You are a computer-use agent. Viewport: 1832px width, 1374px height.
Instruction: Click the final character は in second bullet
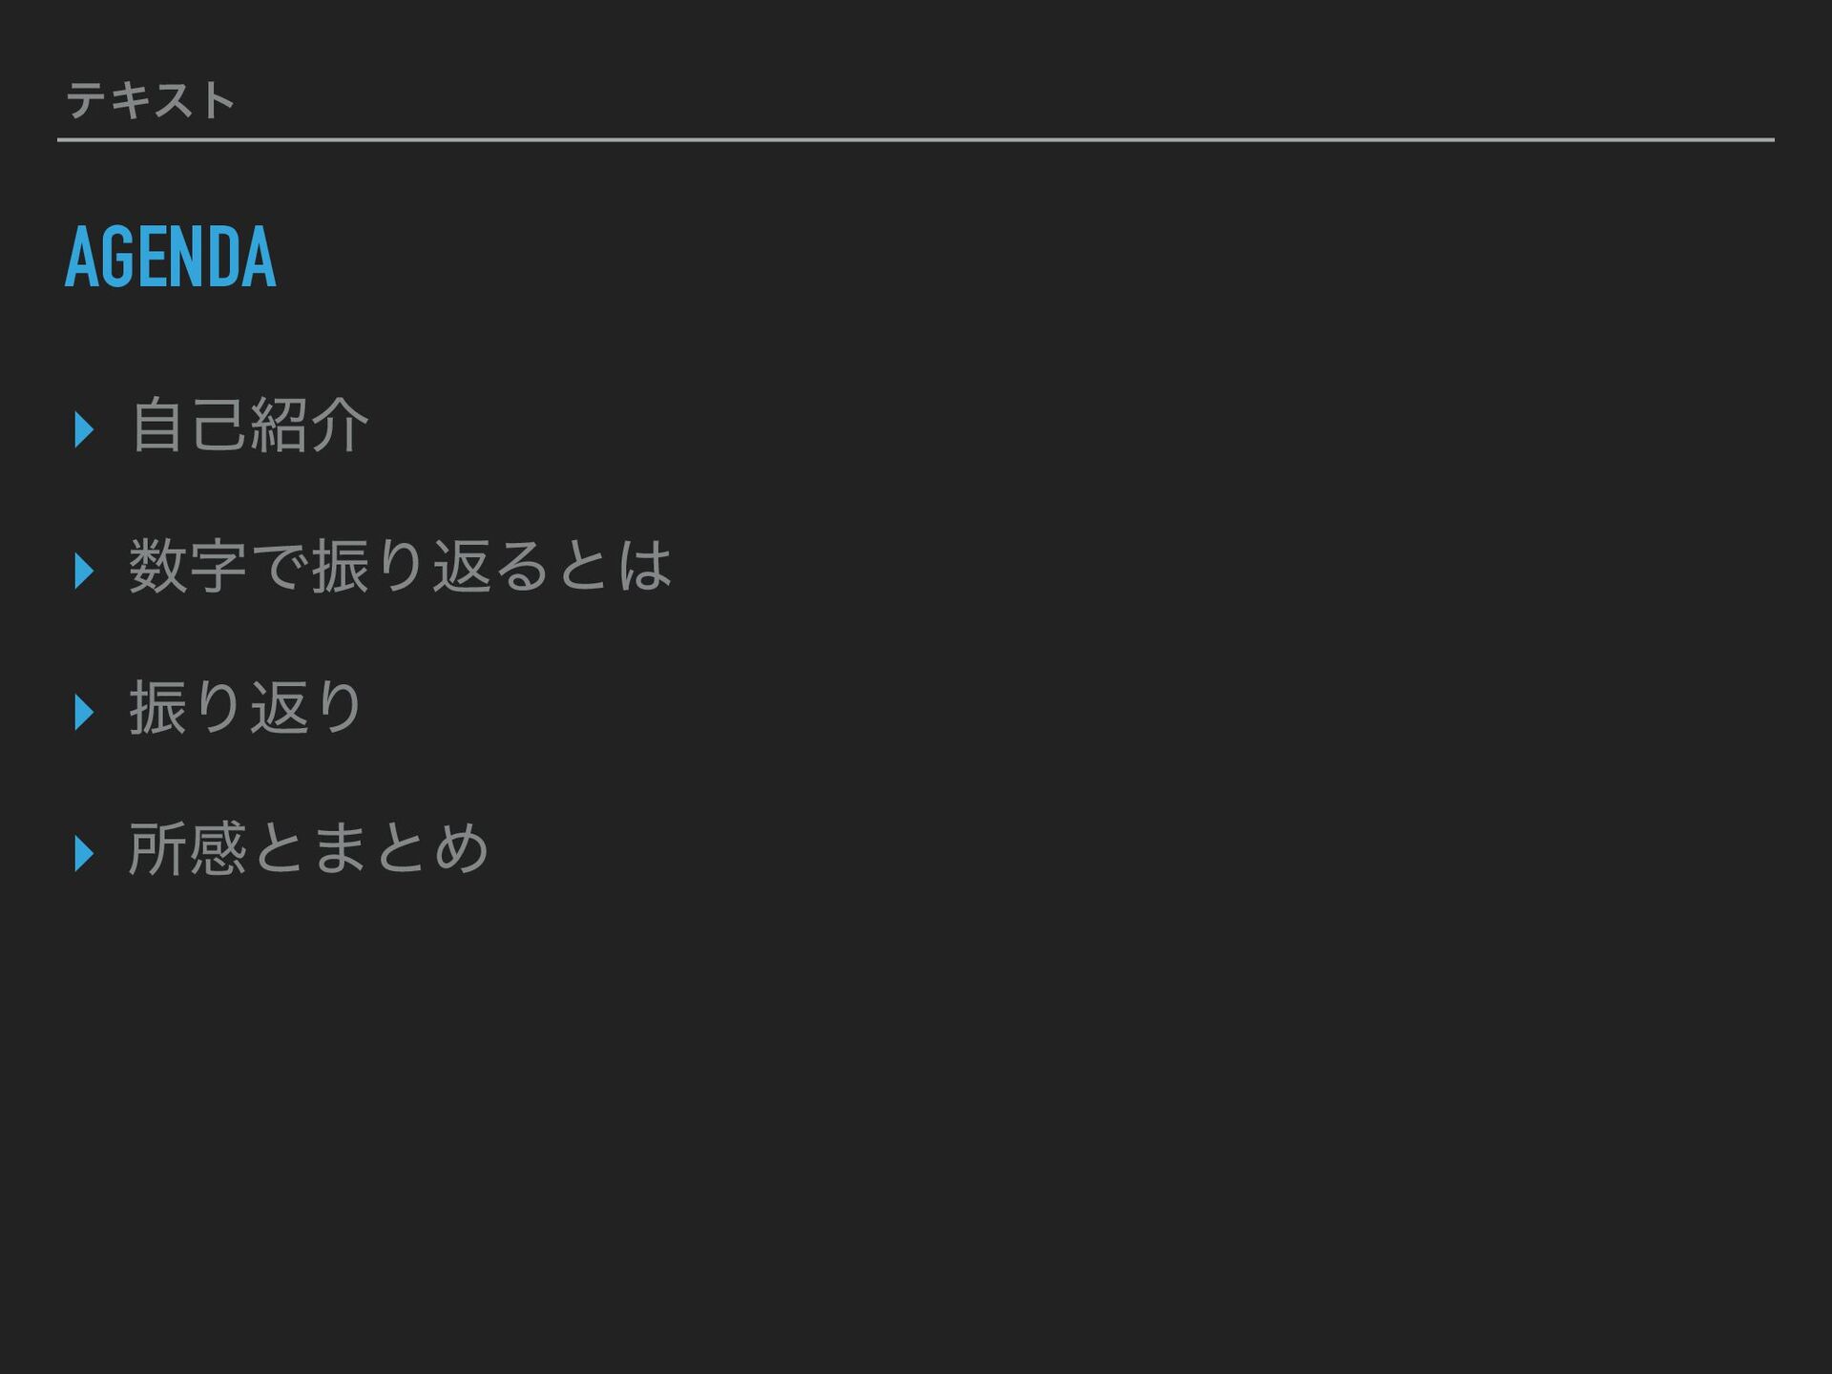click(x=646, y=567)
